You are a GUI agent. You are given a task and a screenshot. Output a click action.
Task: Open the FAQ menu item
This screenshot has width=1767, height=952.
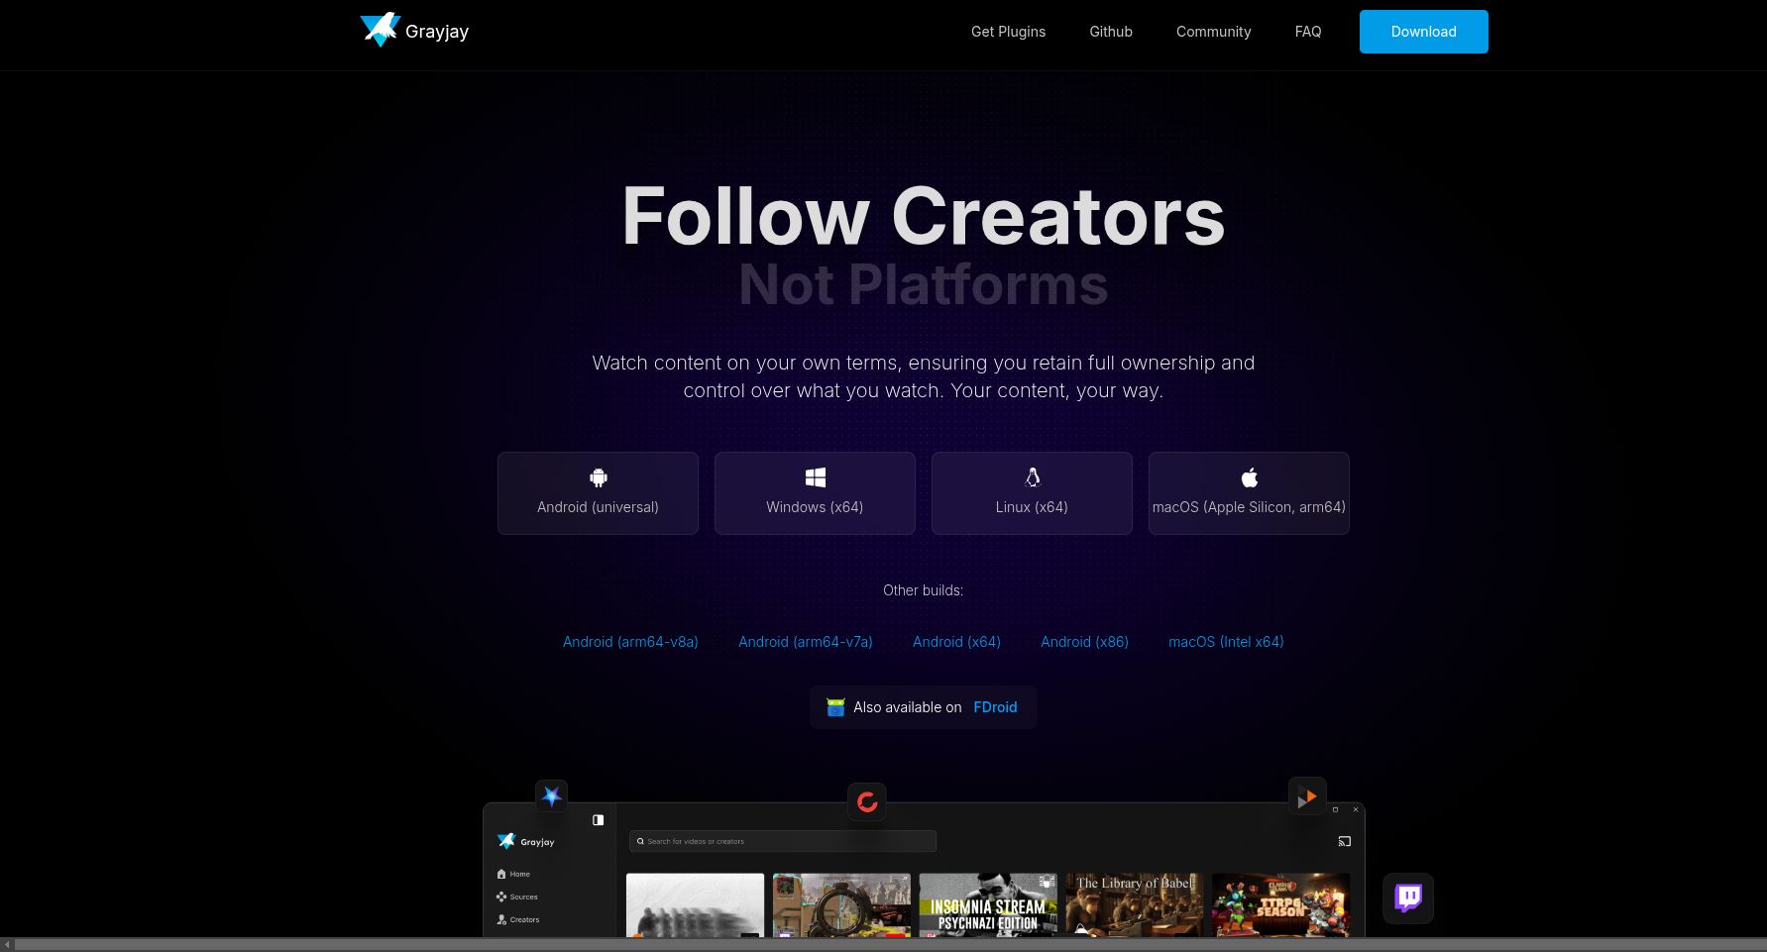point(1308,32)
